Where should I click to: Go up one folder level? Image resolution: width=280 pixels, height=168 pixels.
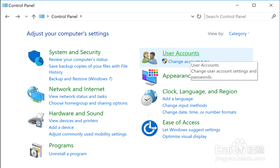[34, 17]
